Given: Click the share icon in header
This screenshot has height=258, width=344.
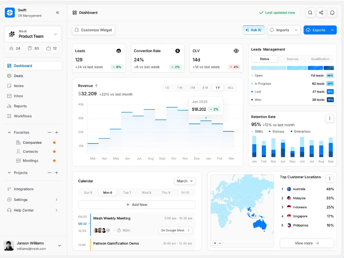Looking at the screenshot, I should pyautogui.click(x=321, y=12).
